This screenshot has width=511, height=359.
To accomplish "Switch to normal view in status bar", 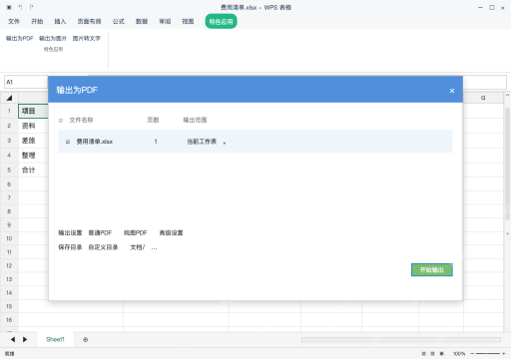I will coord(423,354).
